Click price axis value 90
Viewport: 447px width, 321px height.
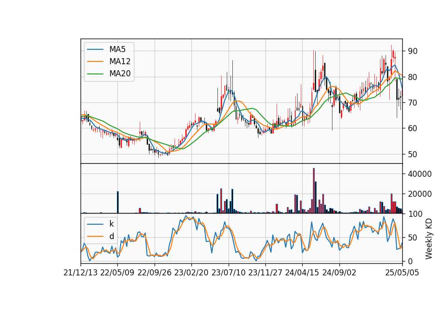click(413, 51)
